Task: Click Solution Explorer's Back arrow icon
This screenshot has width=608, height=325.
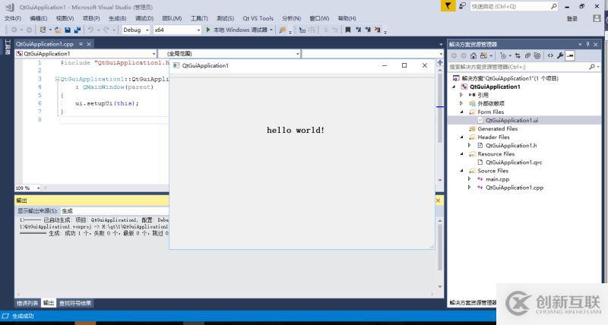Action: pyautogui.click(x=454, y=55)
